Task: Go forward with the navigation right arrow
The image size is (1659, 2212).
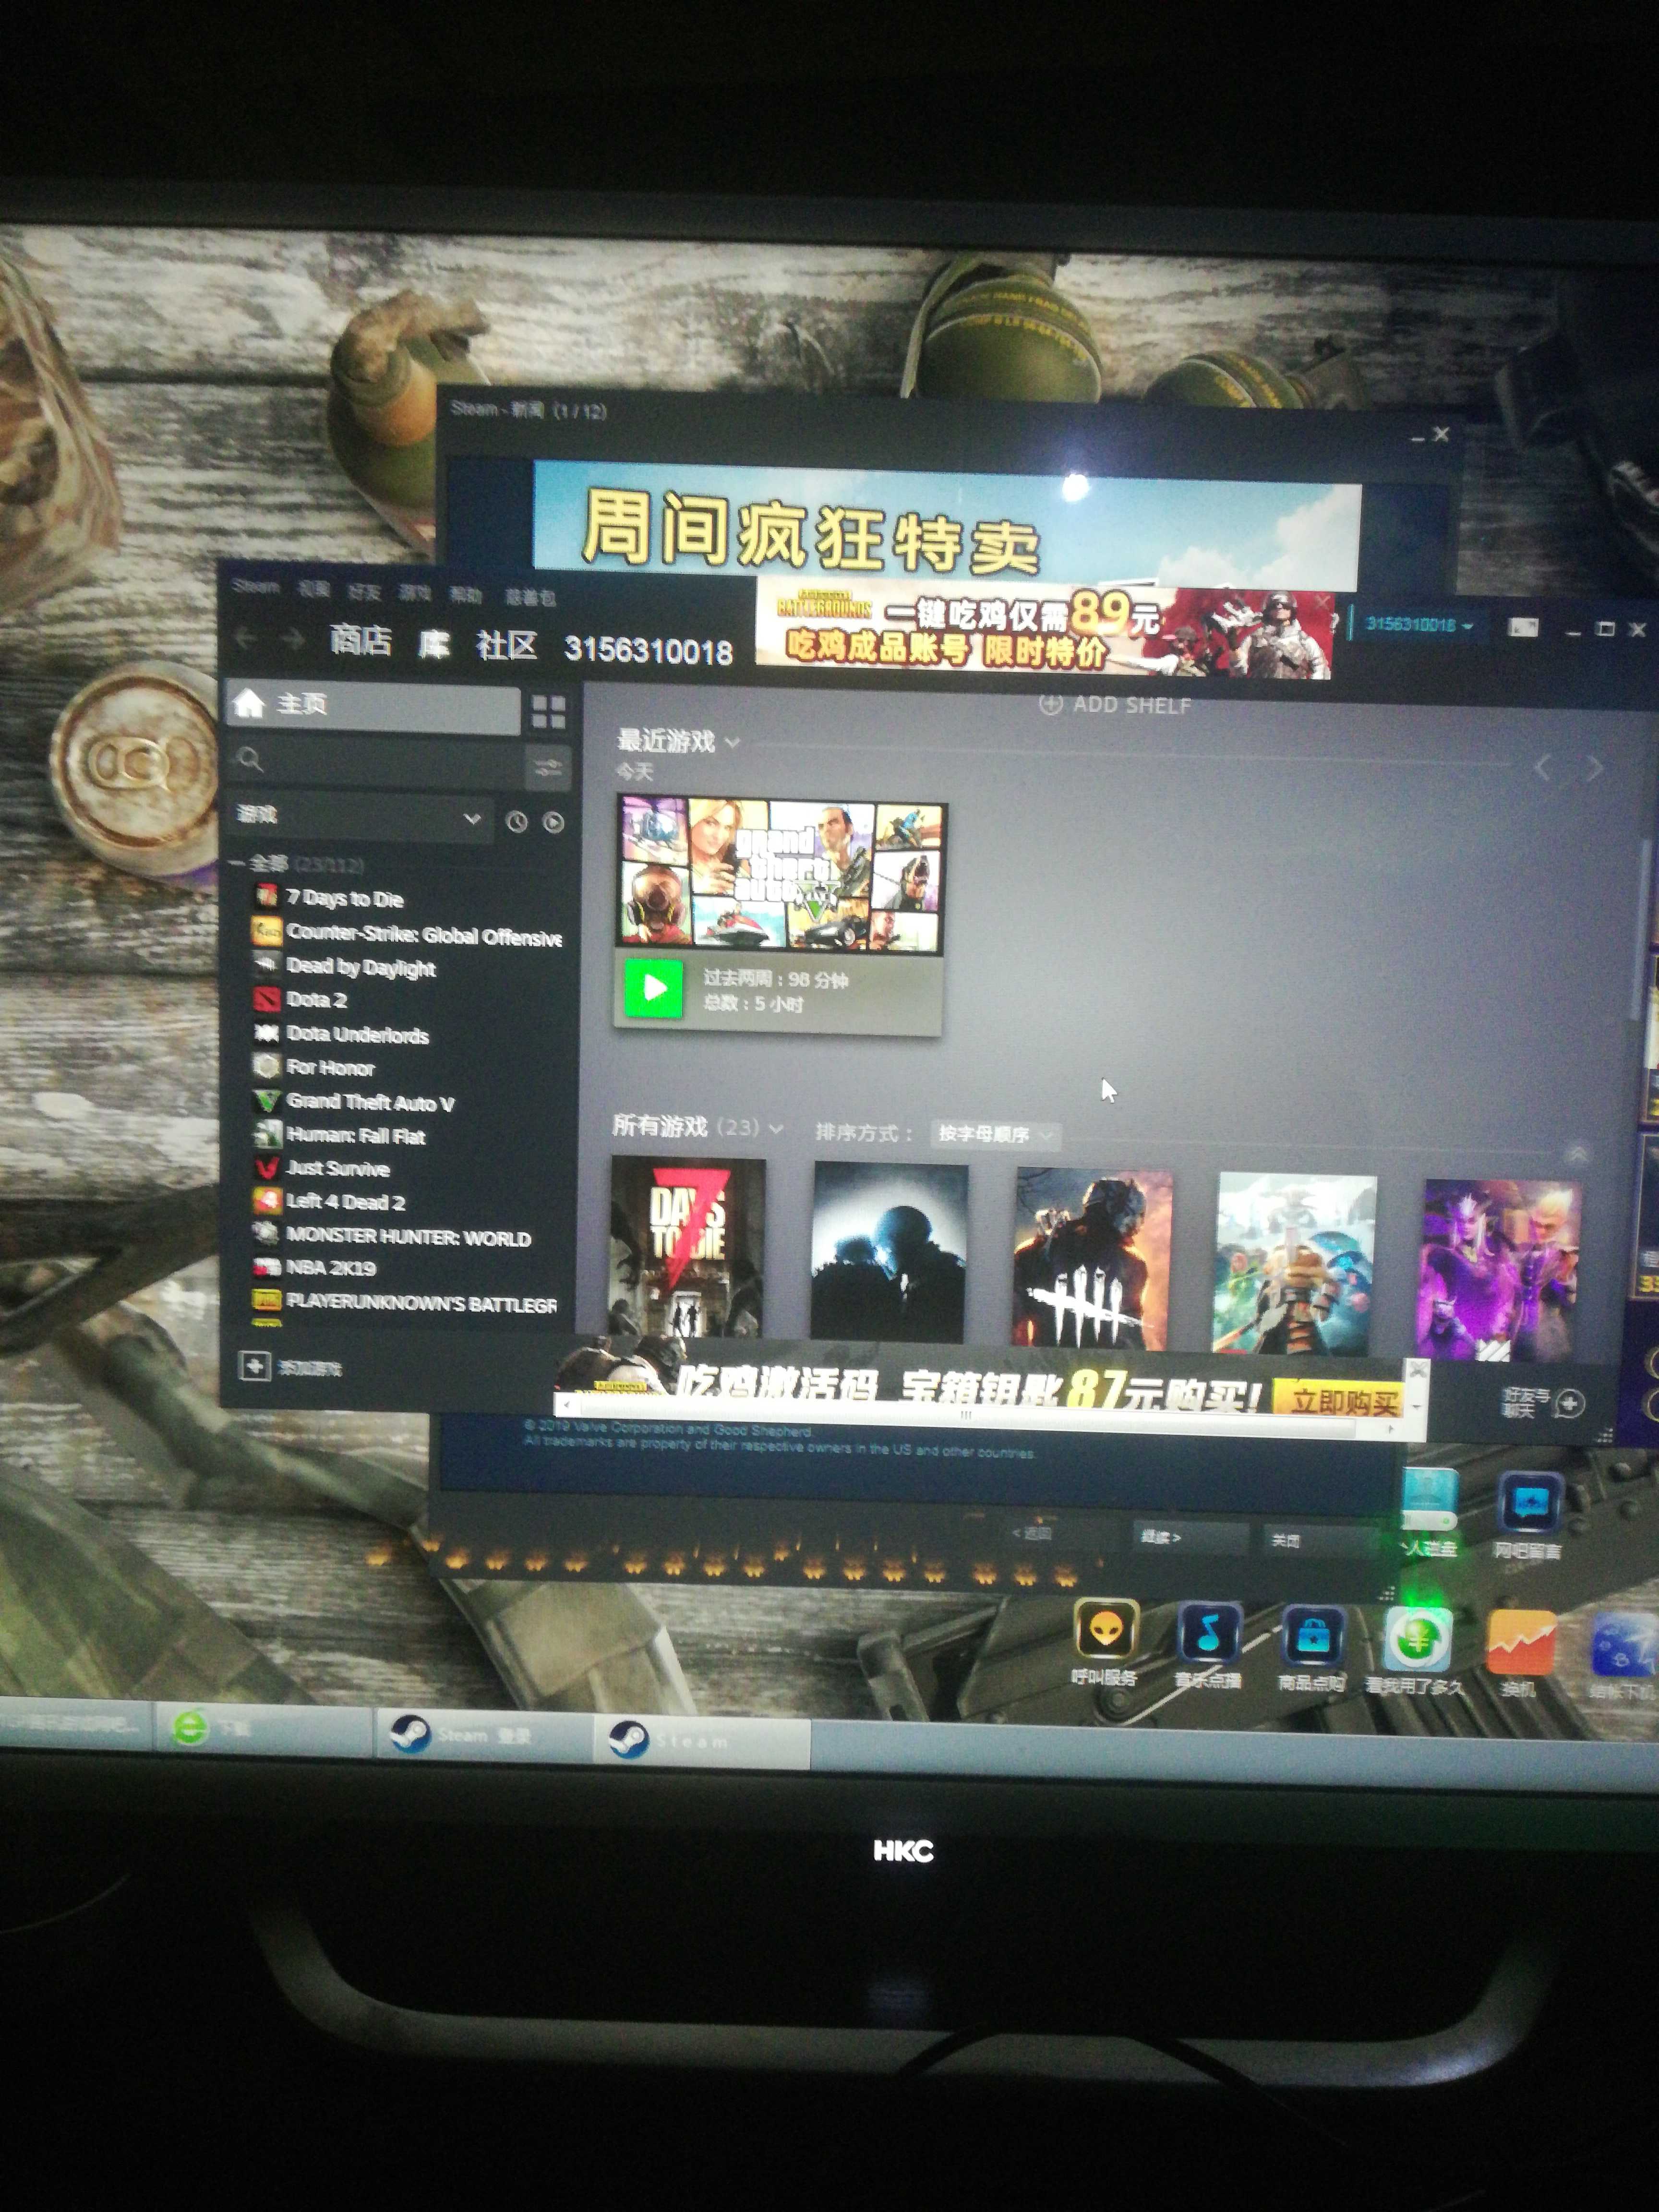Action: (292, 639)
